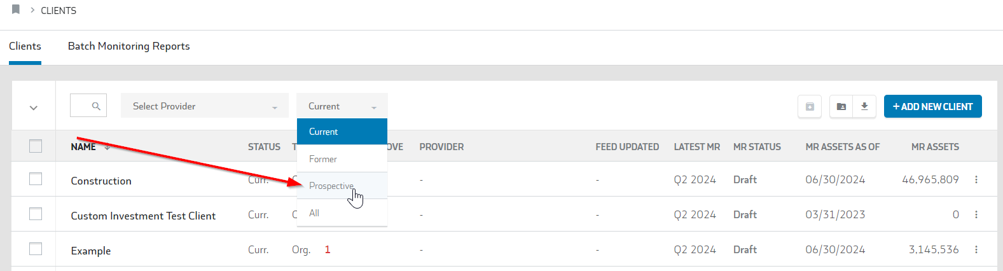Check the Construction row checkbox
This screenshot has width=1003, height=271.
coord(36,179)
